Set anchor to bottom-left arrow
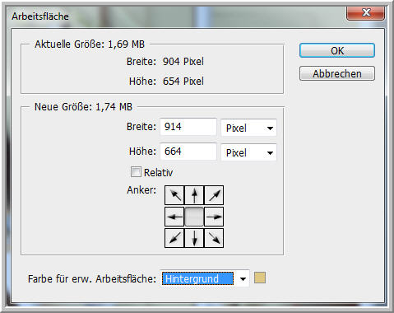Viewport: 394px width, 313px height. click(174, 238)
